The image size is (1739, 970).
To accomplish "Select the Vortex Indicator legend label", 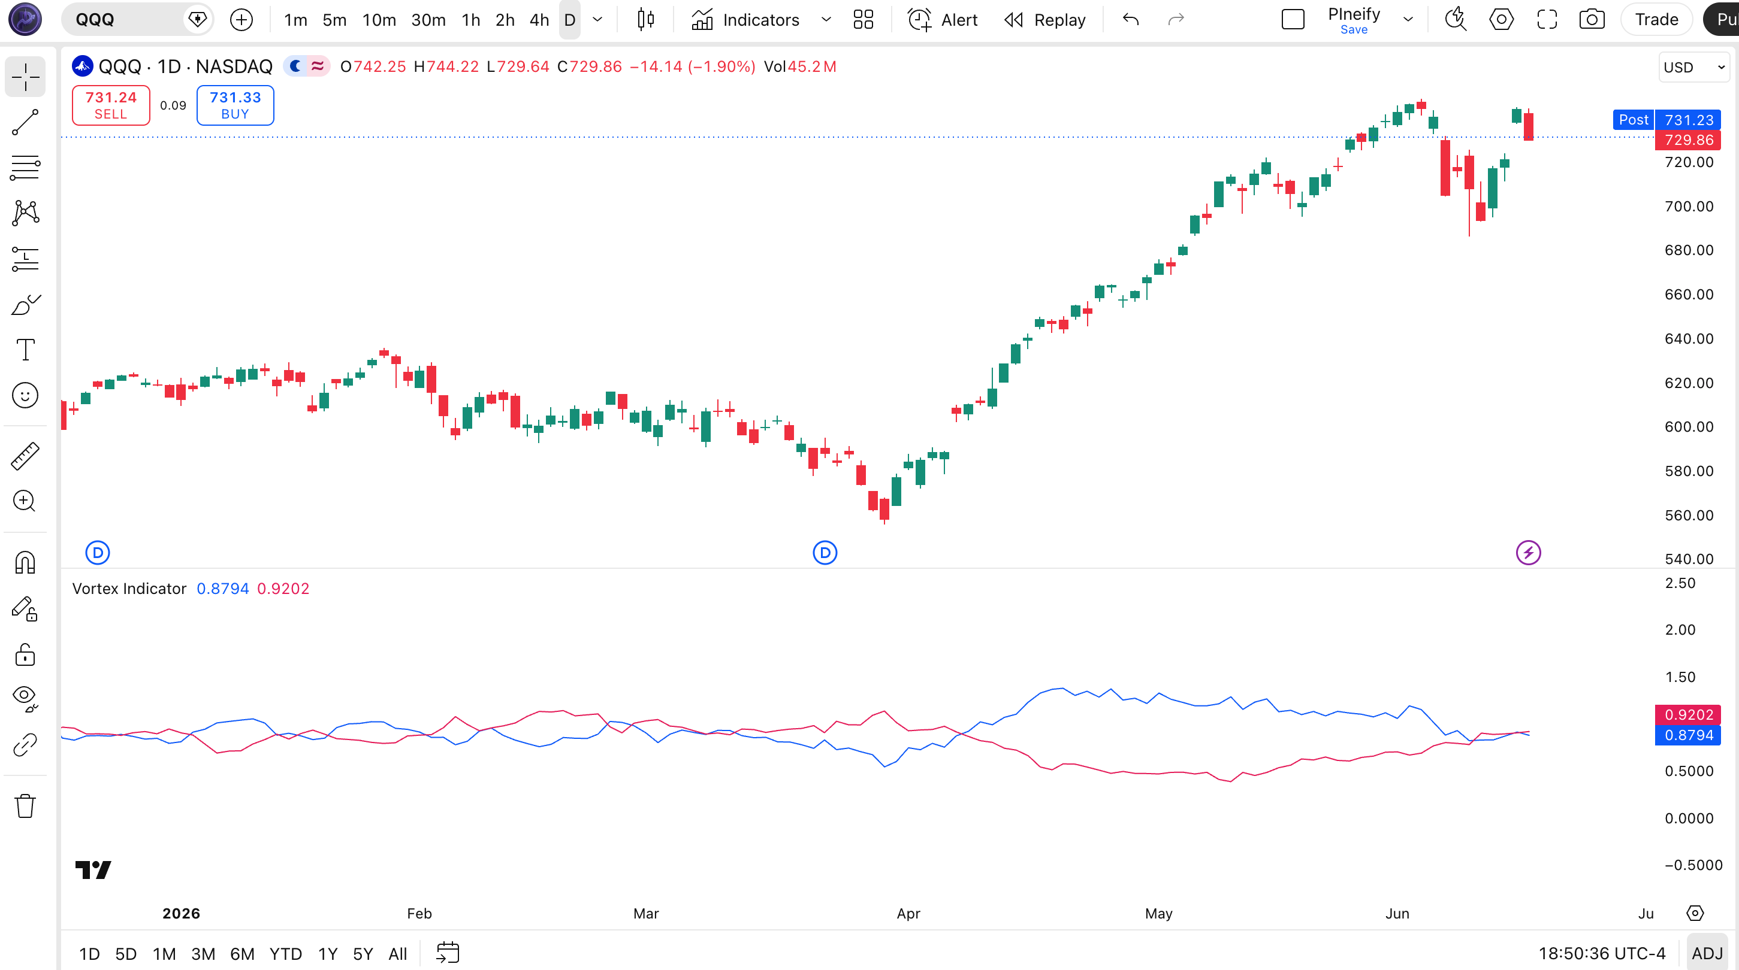I will 129,589.
